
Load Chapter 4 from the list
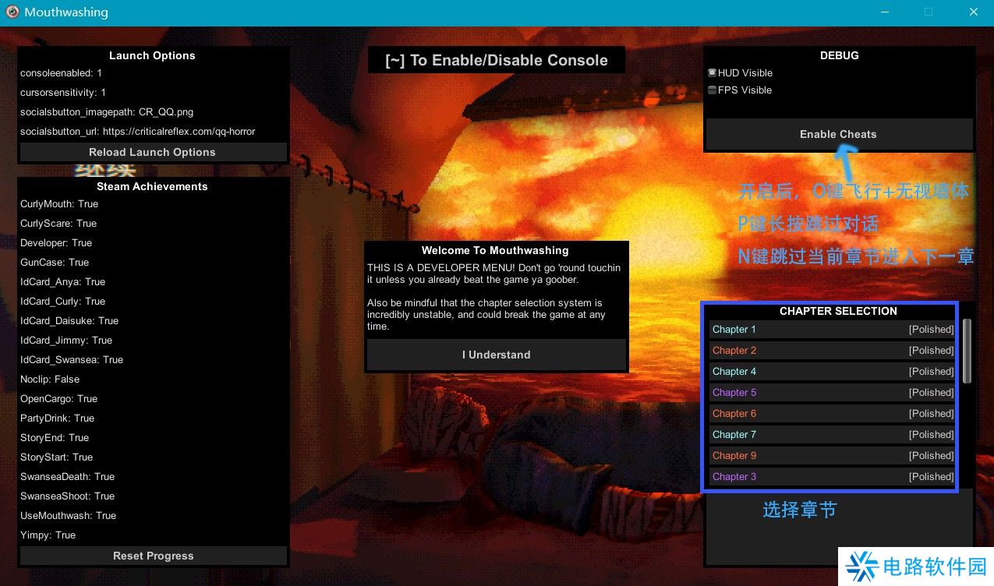point(833,372)
